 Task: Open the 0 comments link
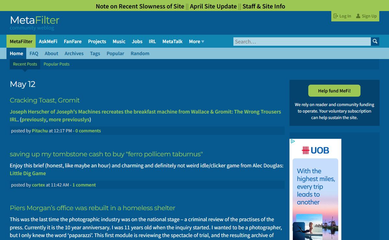(x=88, y=131)
